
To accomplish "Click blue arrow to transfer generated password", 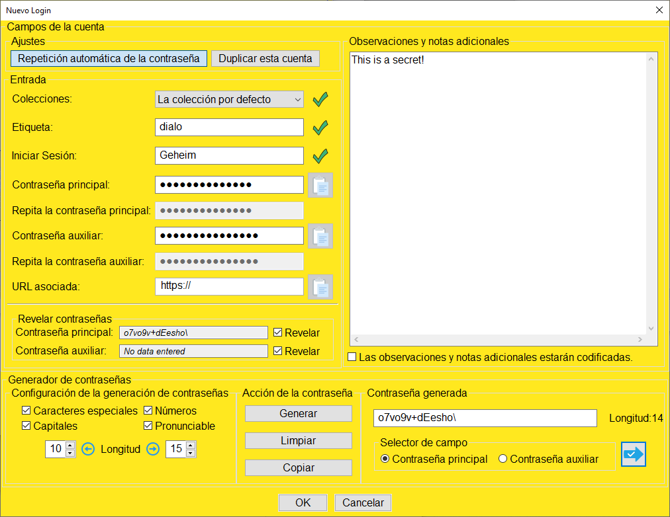I will pyautogui.click(x=633, y=454).
